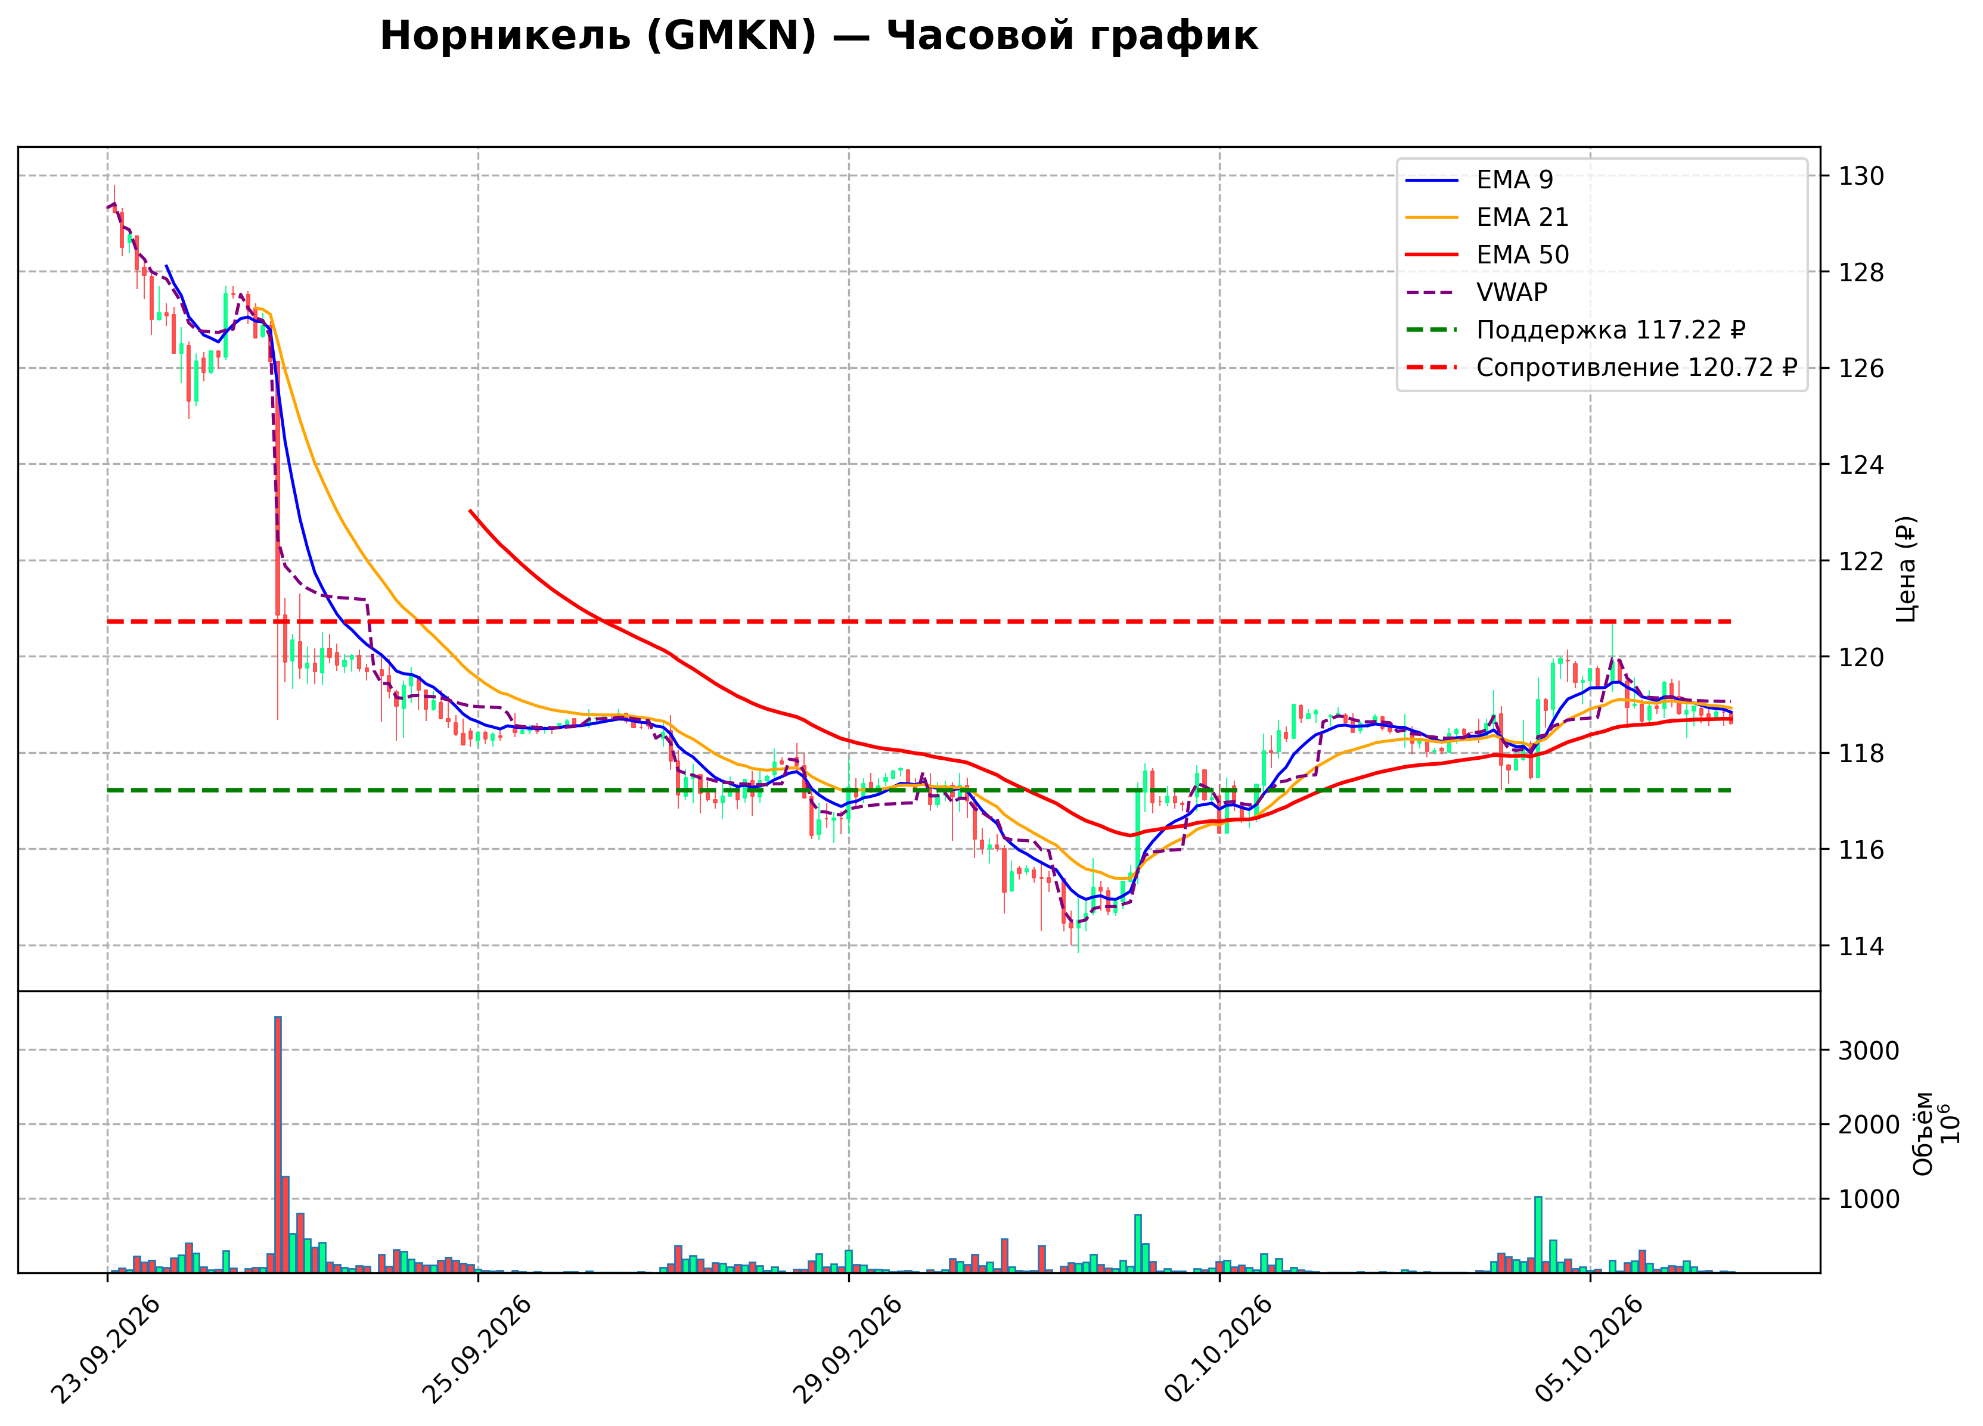Click the price axis value 122
1983x1426 pixels.
click(x=1861, y=561)
